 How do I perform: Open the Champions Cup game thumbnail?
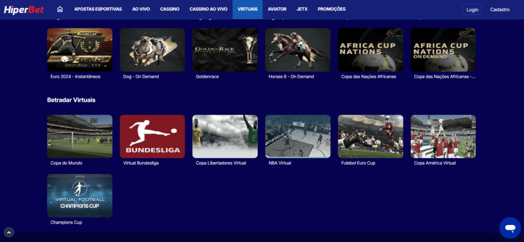(79, 195)
